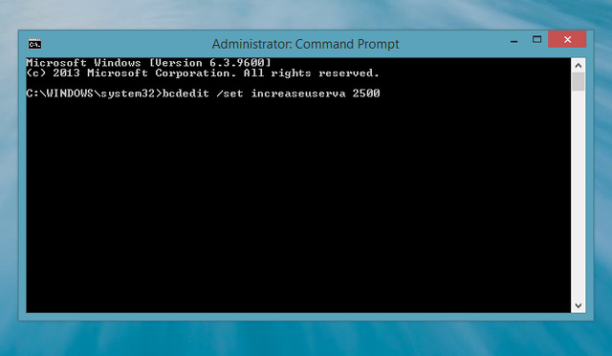Screen dimensions: 612x356
Task: Open the Command Prompt system menu icon
Action: pyautogui.click(x=34, y=45)
